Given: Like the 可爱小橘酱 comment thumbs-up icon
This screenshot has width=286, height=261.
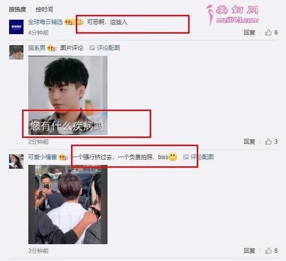Looking at the screenshot, I should 268,250.
